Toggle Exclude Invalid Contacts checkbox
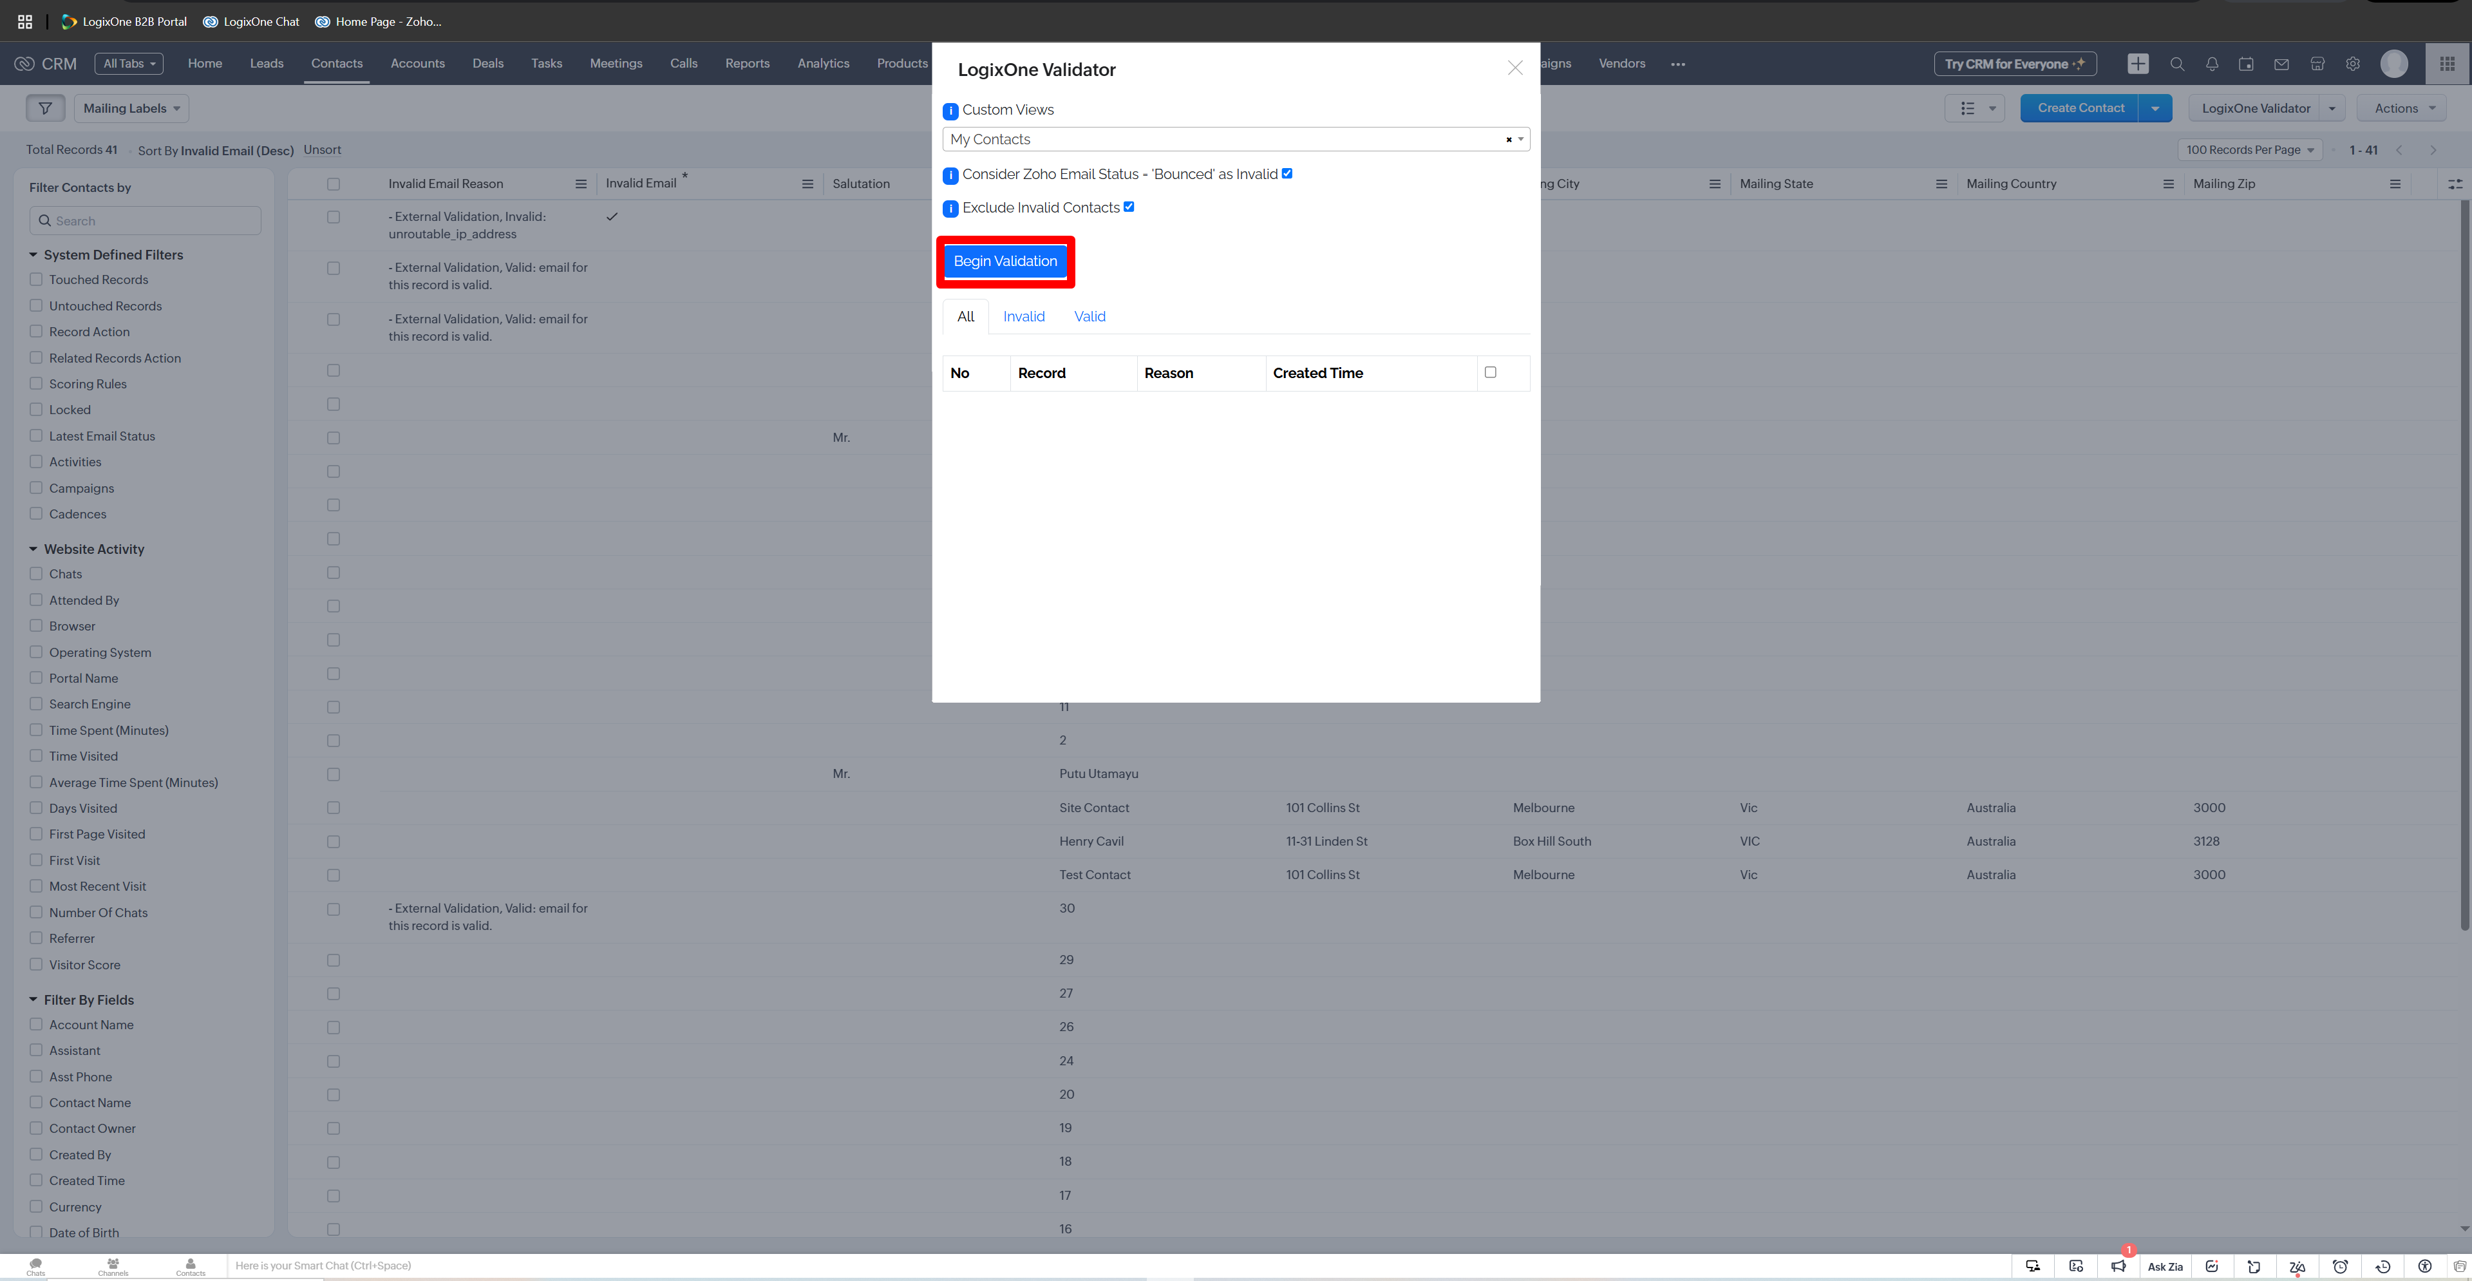 (1129, 206)
